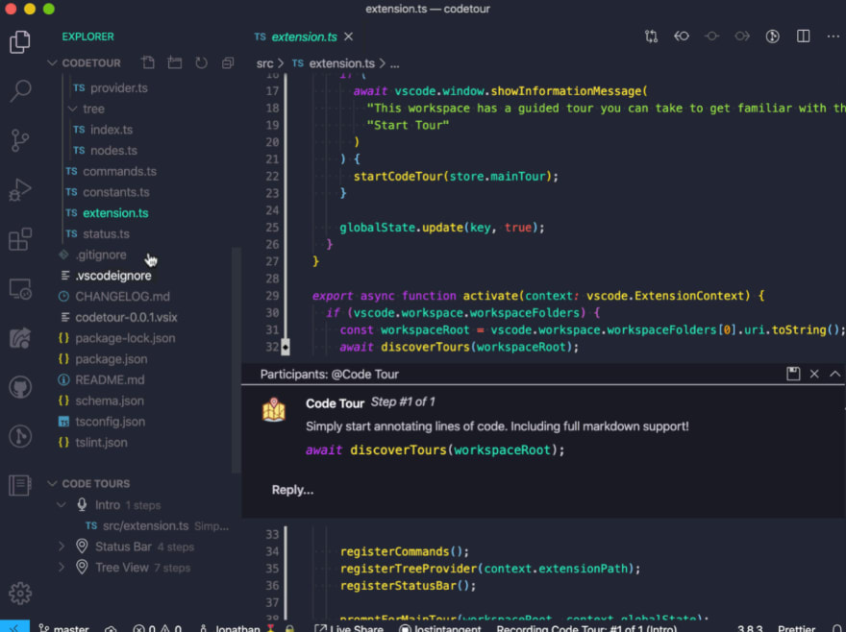Collapse the Code Tour comment with up chevron
This screenshot has width=846, height=632.
point(835,374)
